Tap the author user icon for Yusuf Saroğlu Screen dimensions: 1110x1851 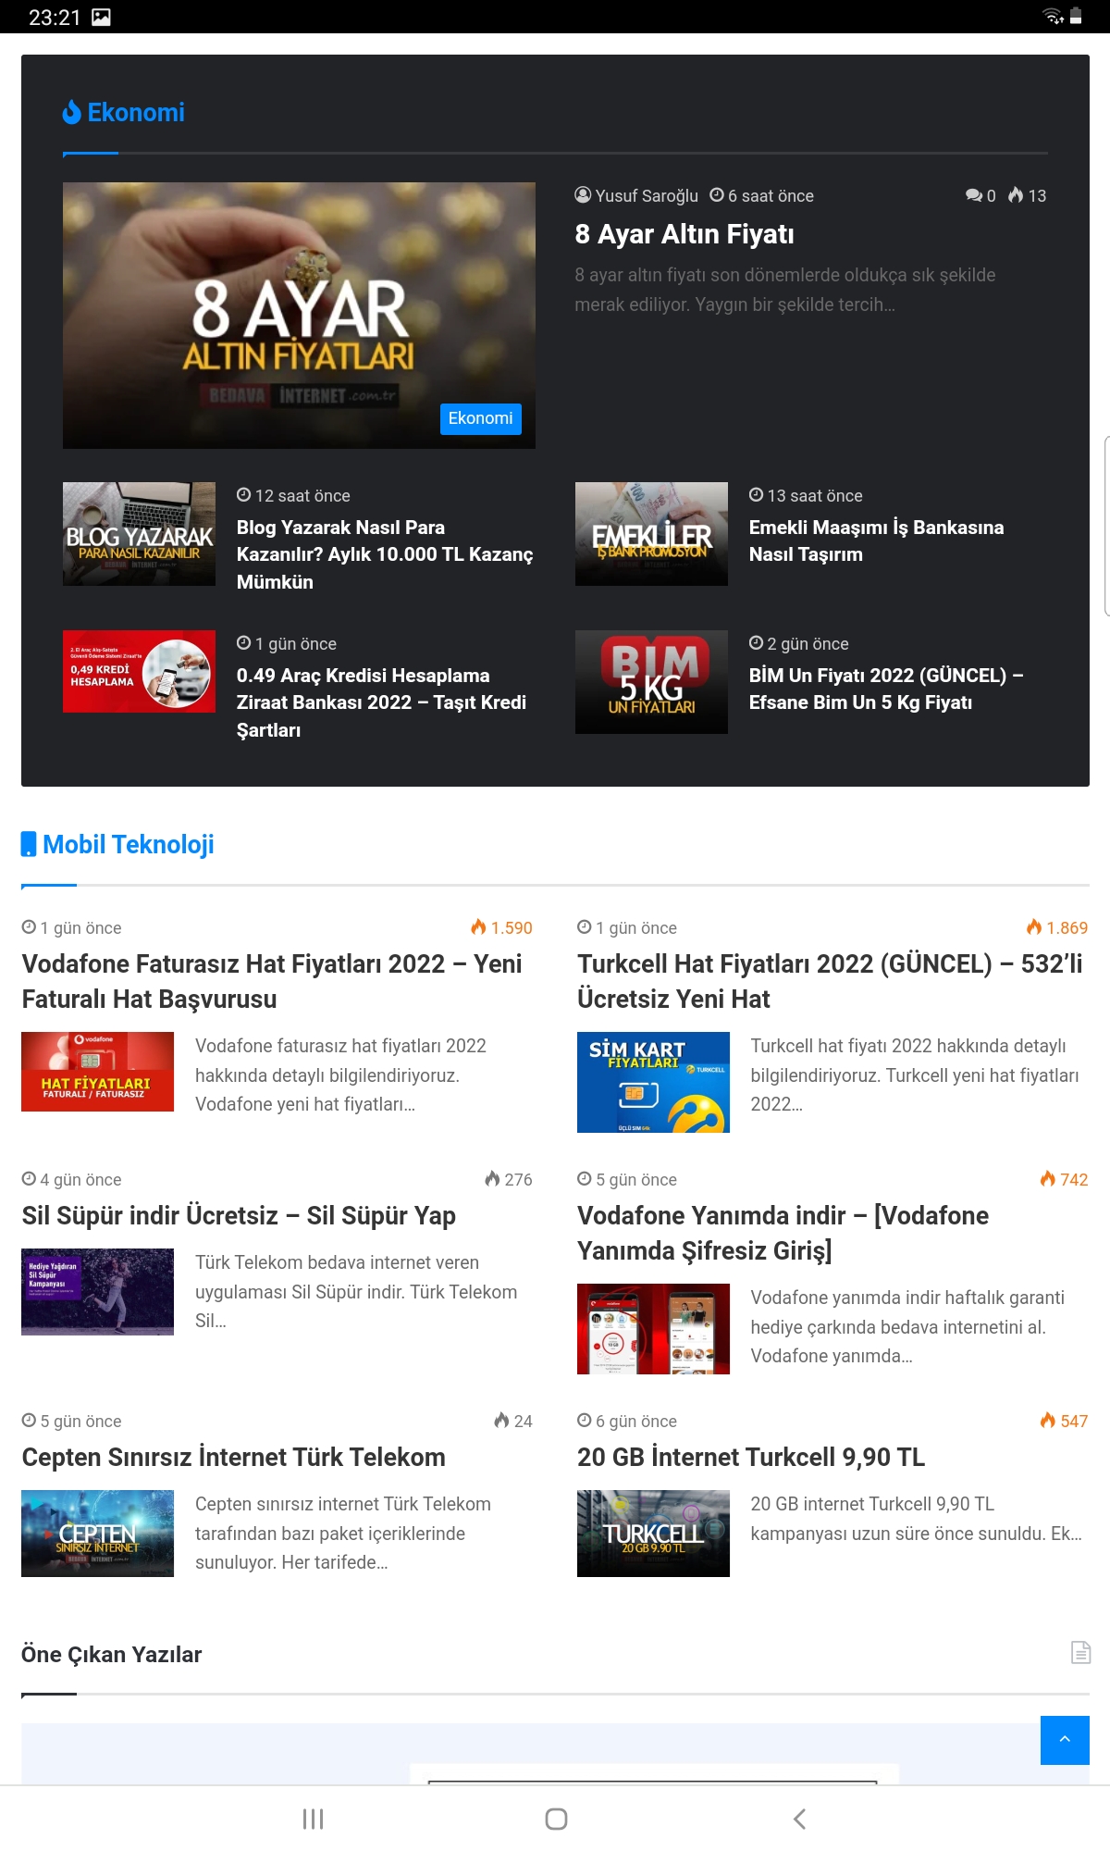point(583,194)
